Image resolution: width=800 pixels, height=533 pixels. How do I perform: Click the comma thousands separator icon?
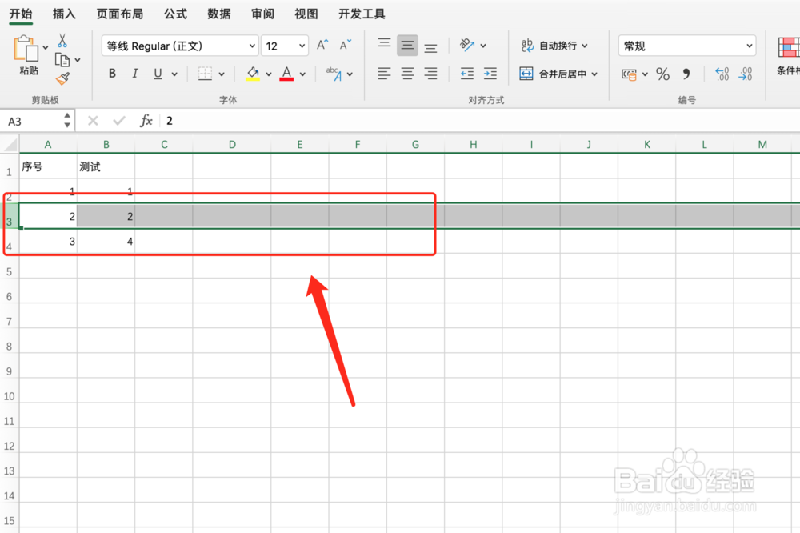click(686, 74)
